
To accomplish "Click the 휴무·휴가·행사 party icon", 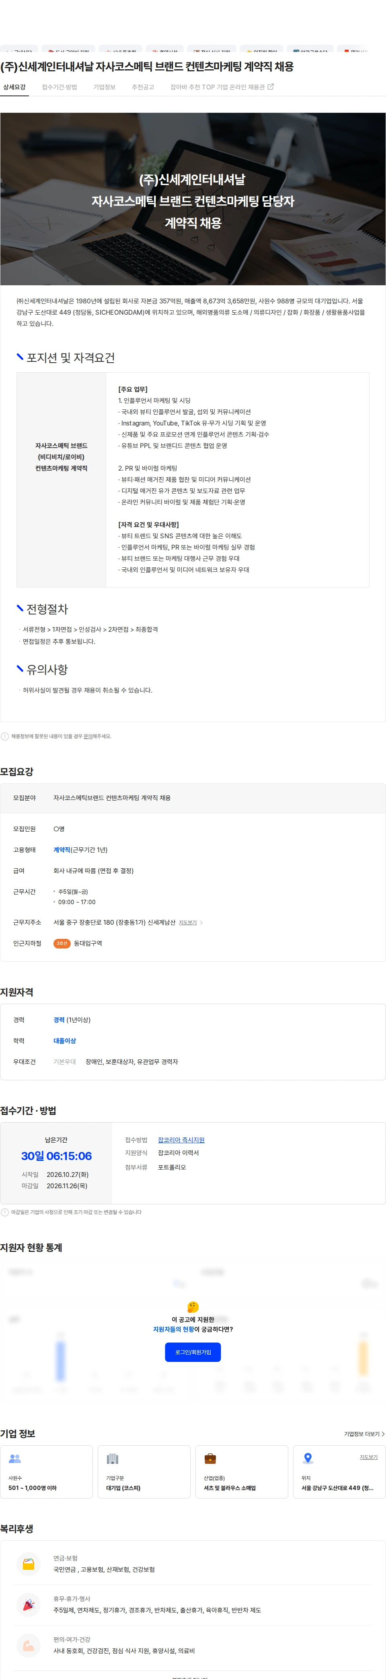I will tap(29, 1605).
